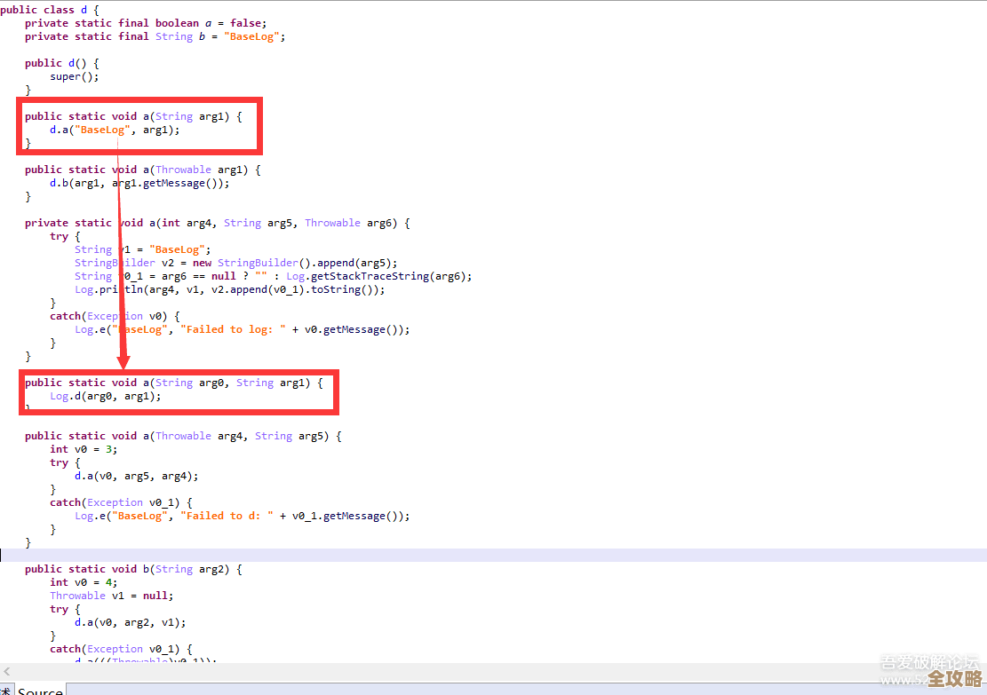The image size is (987, 695).
Task: Click the 'public static void b(String arg2)' signature
Action: tap(133, 569)
